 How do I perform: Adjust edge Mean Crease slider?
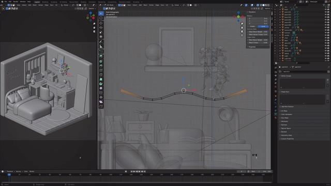coord(258,42)
